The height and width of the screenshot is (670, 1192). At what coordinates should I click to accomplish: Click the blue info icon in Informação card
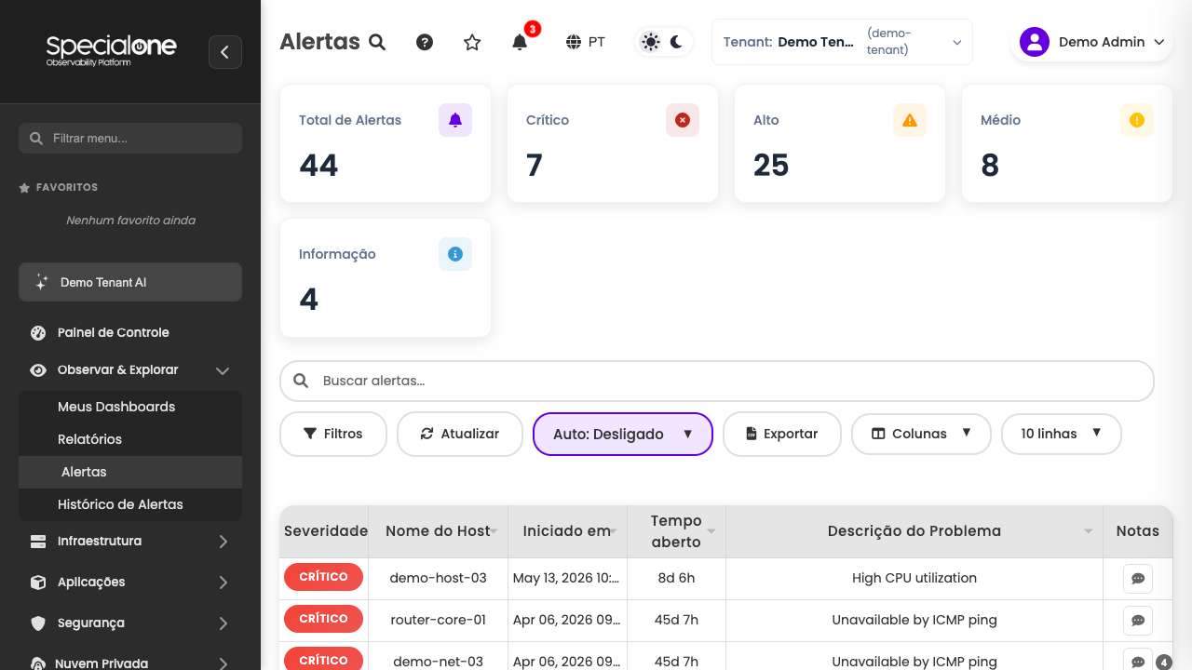(x=455, y=254)
